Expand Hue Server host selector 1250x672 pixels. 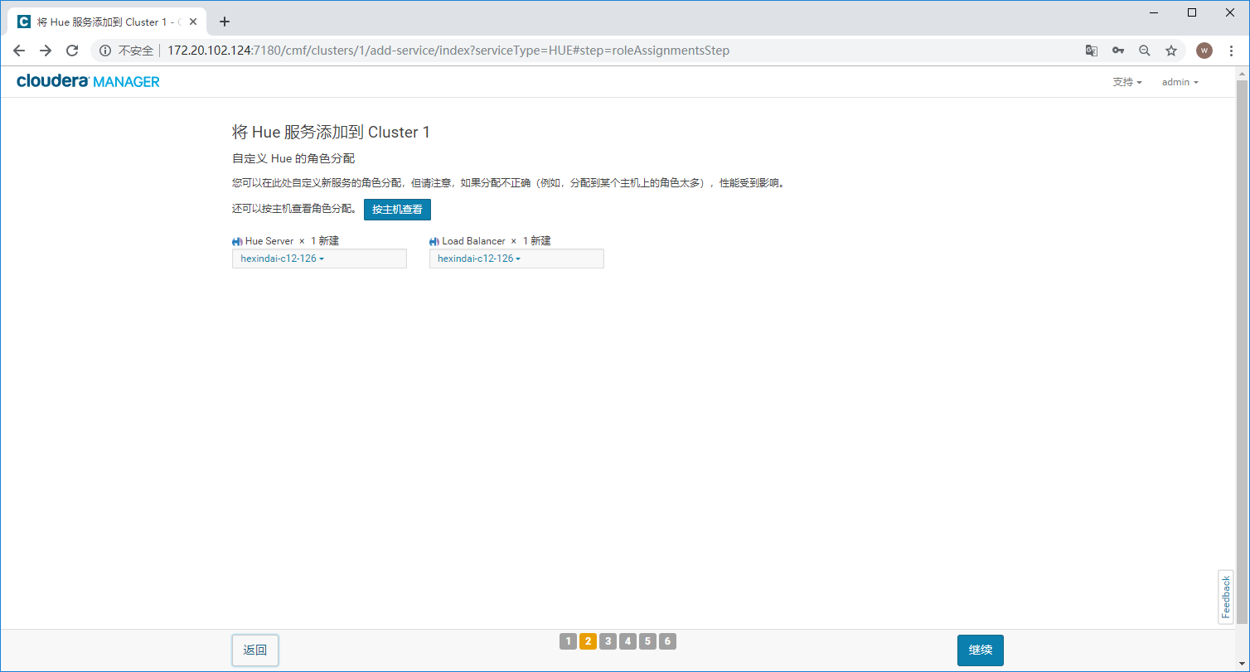click(x=319, y=259)
